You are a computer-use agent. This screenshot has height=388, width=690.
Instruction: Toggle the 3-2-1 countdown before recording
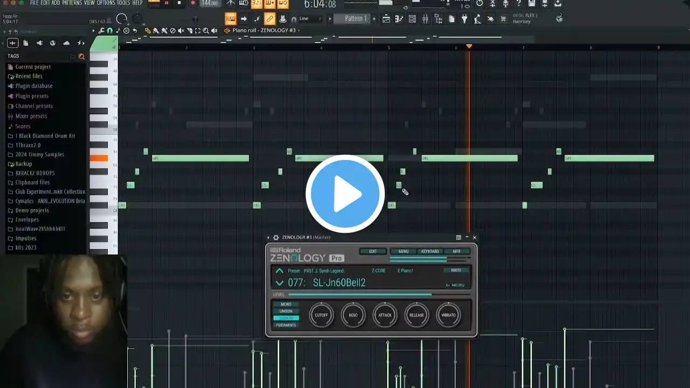(257, 3)
